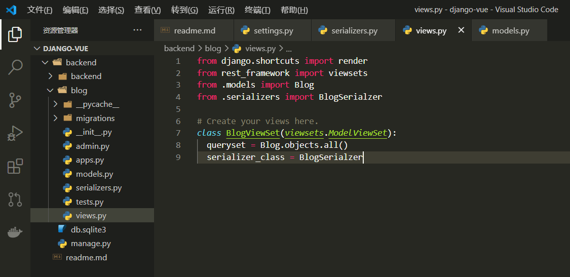Screen dimensions: 570x277
Task: Switch to the readme.md tab
Action: click(194, 30)
